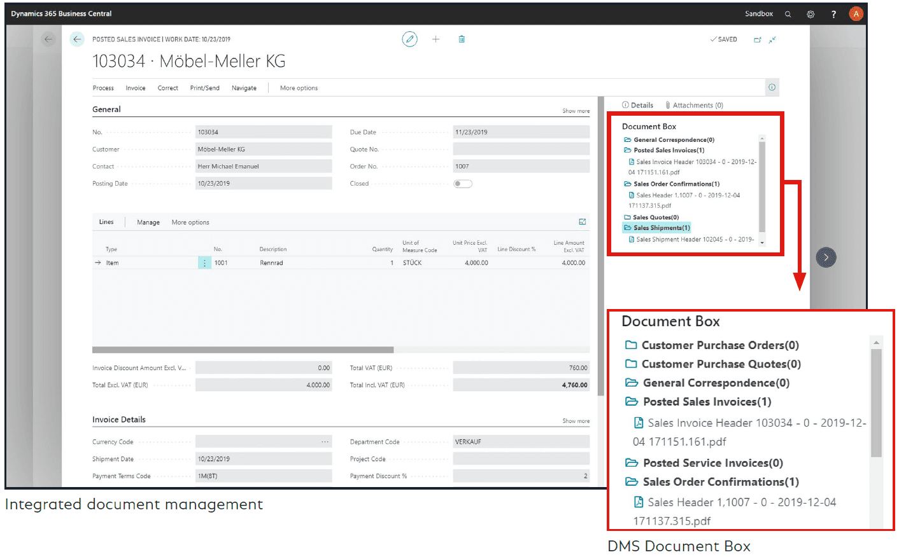
Task: Expand Sales Quotes(0) folder in small Document Box
Action: click(x=651, y=217)
